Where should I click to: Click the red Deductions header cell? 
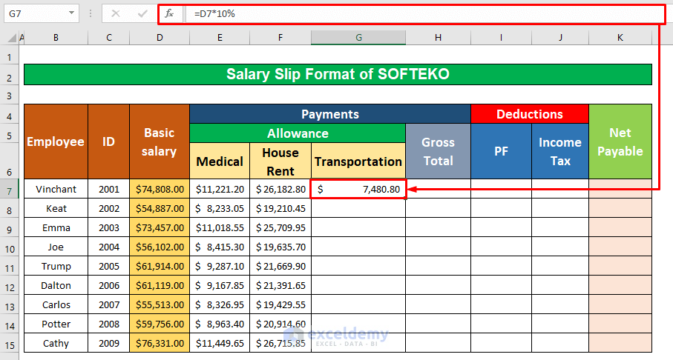529,114
